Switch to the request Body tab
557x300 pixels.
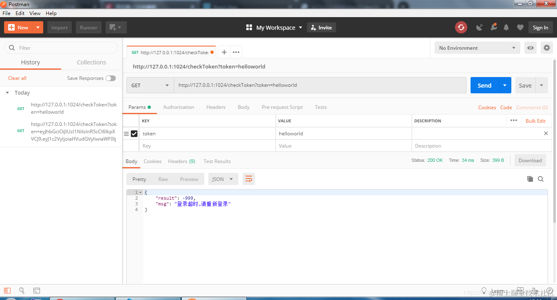point(243,107)
